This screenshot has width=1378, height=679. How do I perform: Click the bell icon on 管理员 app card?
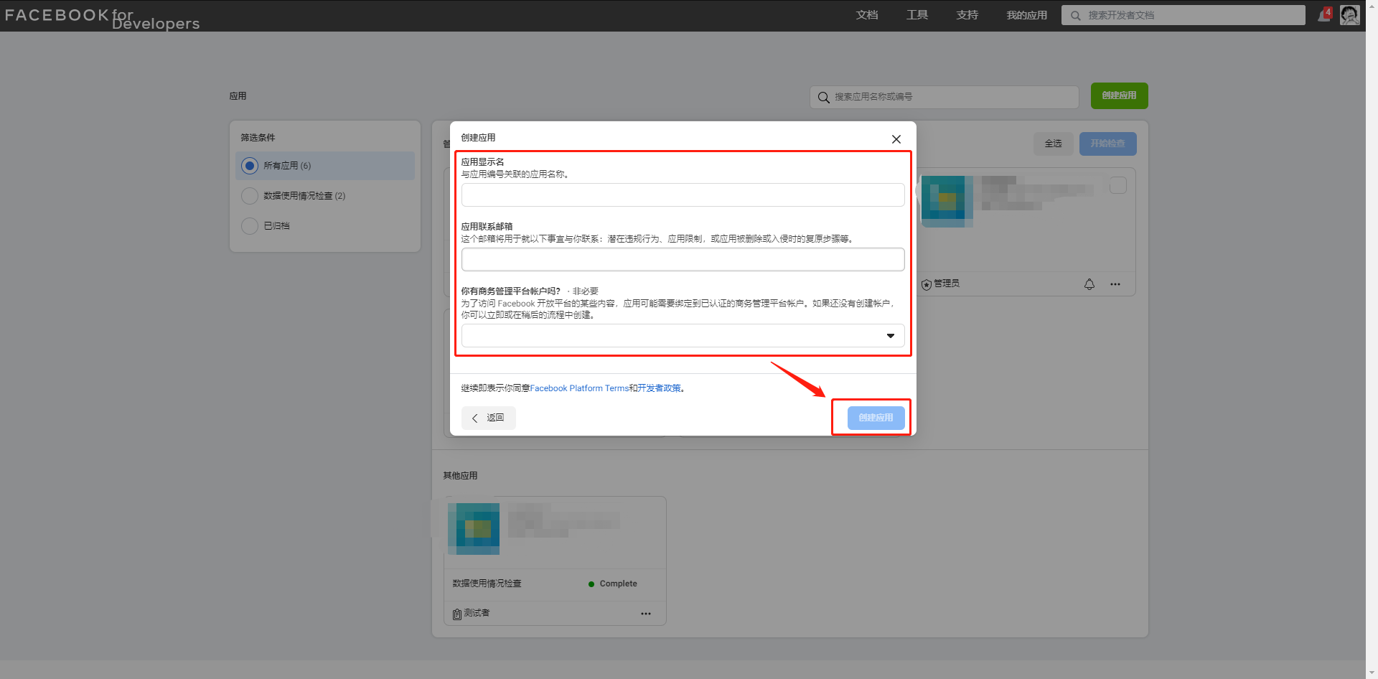click(1089, 284)
